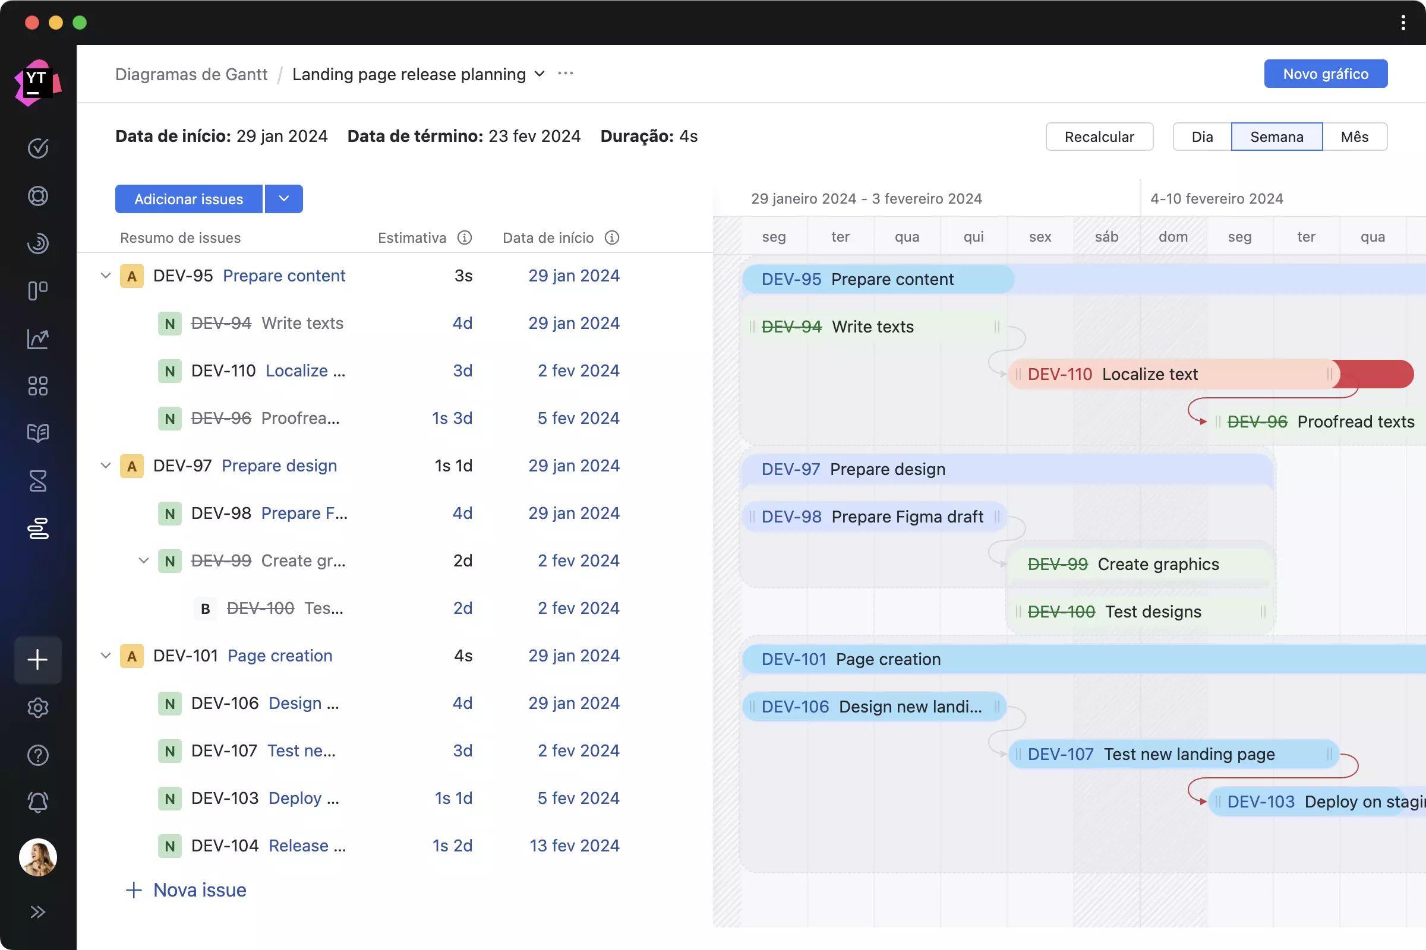This screenshot has width=1426, height=950.
Task: Click the agile/sprint timer icon in sidebar
Action: [38, 480]
